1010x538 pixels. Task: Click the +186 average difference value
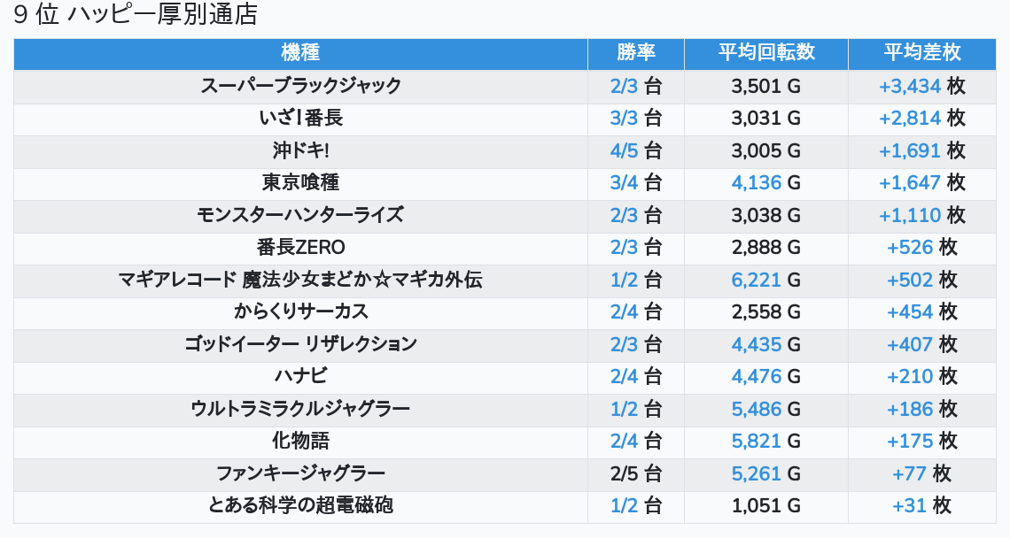pos(910,409)
